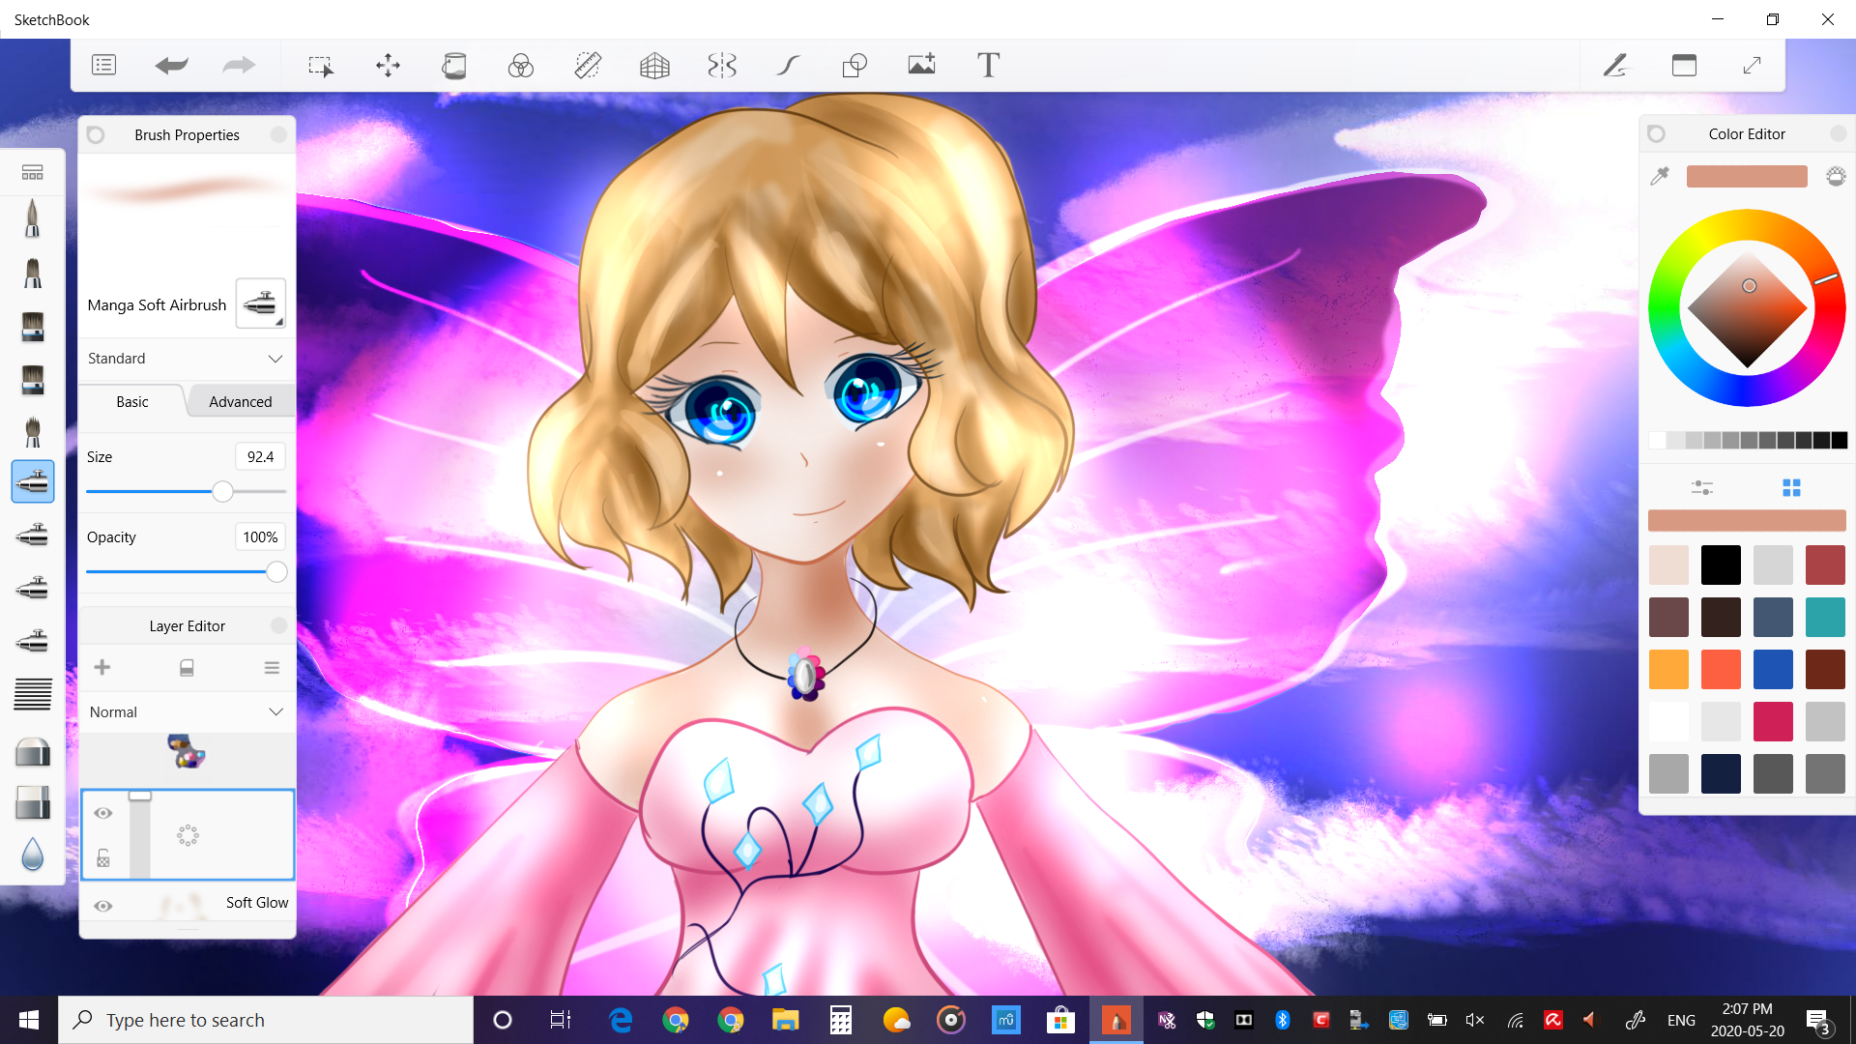Switch to color swatches grid view
Screen dimensions: 1856x1044
(1791, 487)
